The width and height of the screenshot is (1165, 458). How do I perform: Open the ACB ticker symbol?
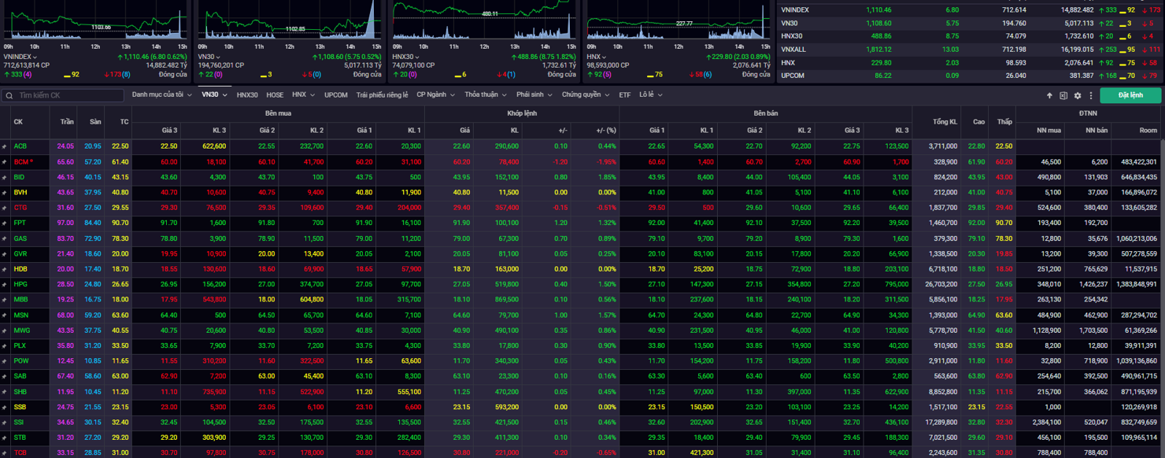pos(20,146)
